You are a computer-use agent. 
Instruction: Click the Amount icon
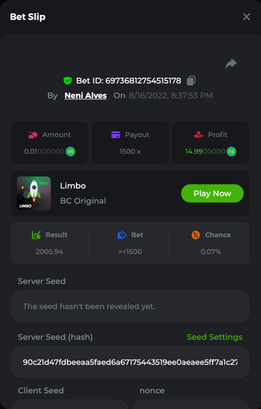click(x=33, y=135)
